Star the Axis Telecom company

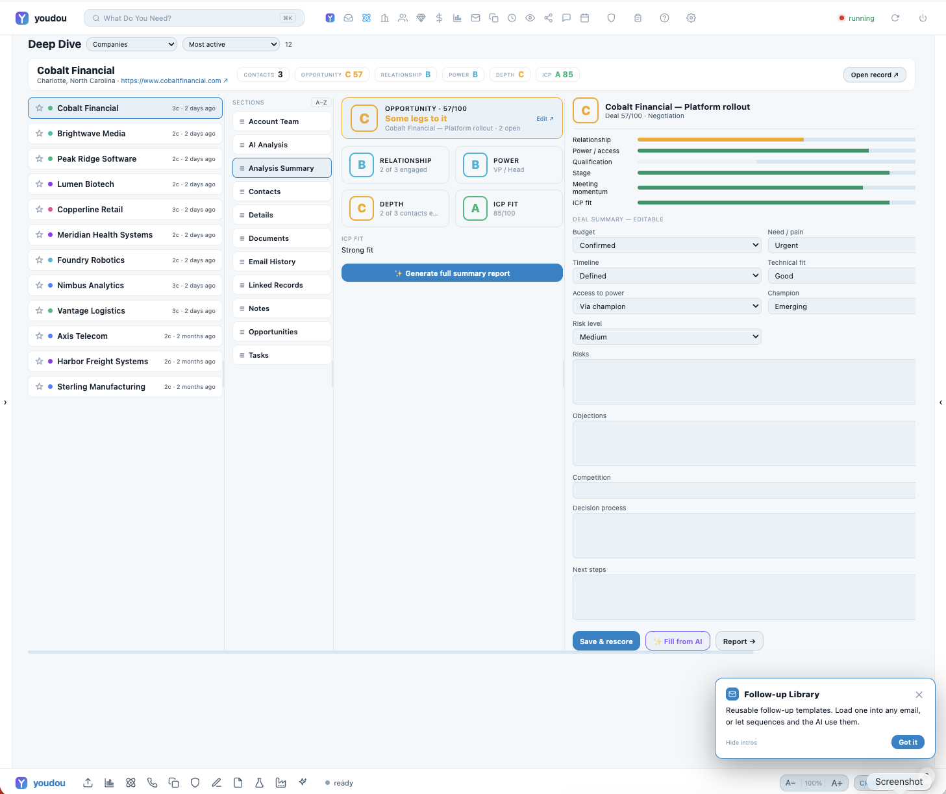[40, 336]
